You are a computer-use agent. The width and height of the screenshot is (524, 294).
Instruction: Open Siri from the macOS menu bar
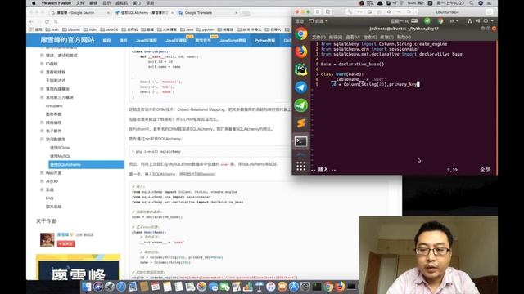[x=481, y=3]
